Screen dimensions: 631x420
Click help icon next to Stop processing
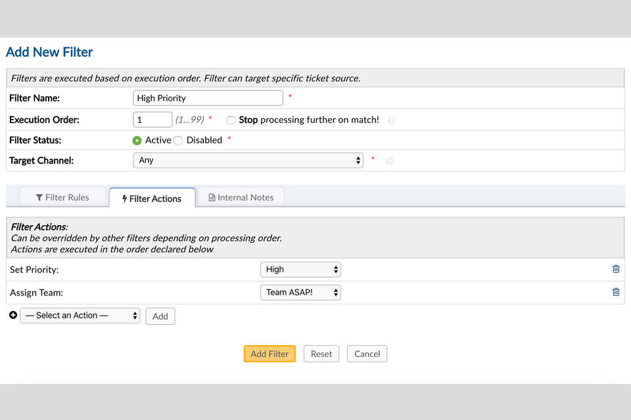point(391,120)
